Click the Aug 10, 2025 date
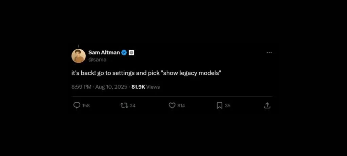This screenshot has height=156, width=347. tap(111, 87)
